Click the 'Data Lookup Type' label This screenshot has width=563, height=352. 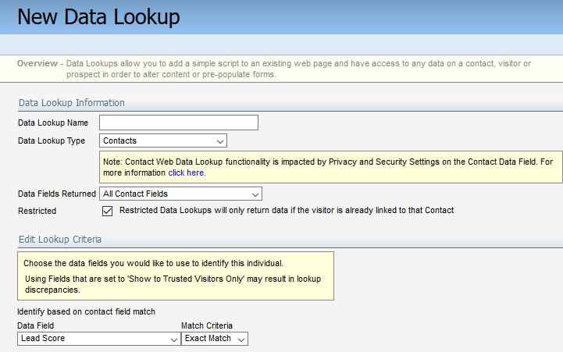[52, 140]
